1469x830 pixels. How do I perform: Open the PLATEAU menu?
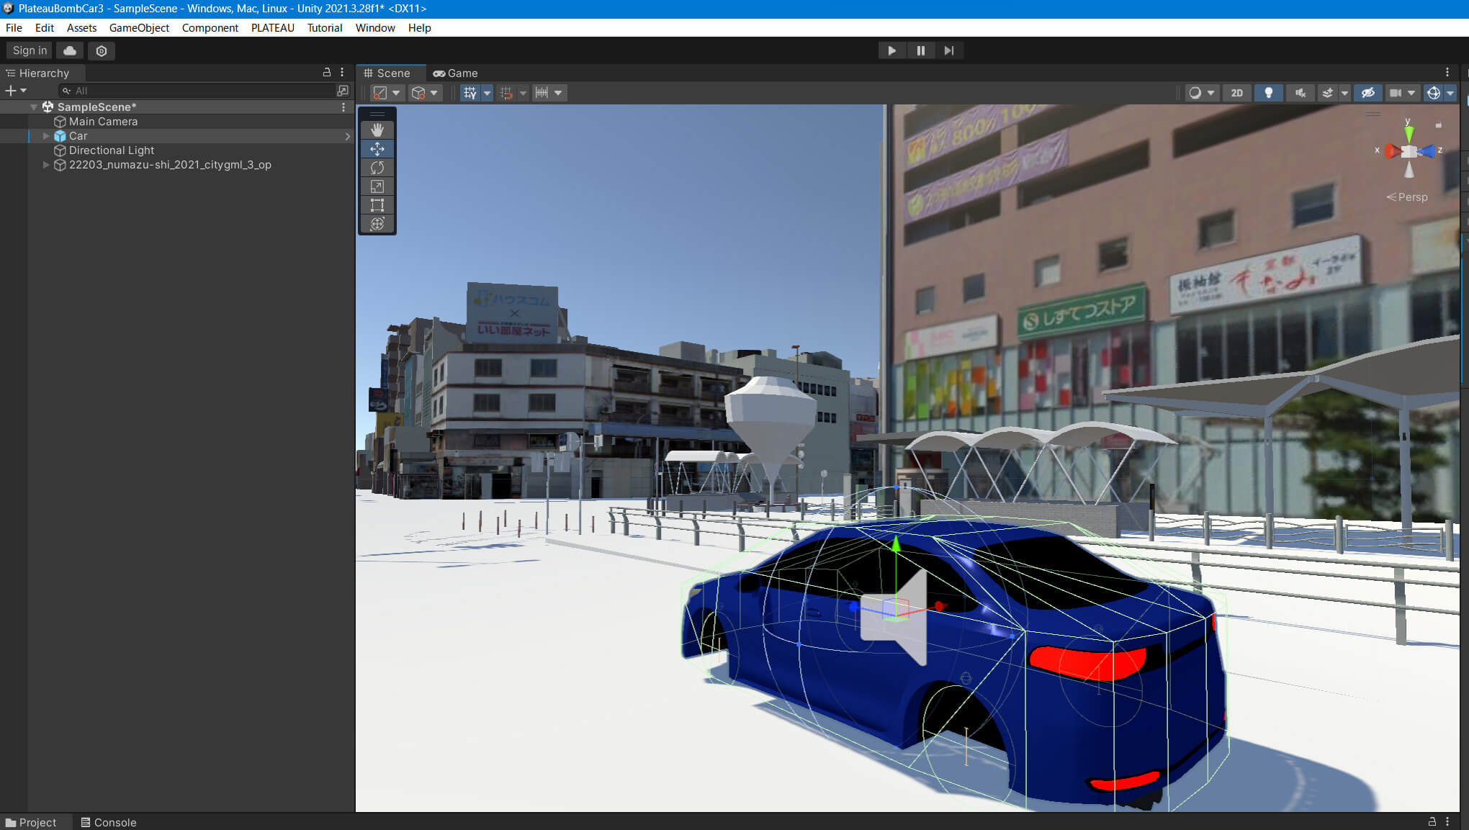click(272, 27)
